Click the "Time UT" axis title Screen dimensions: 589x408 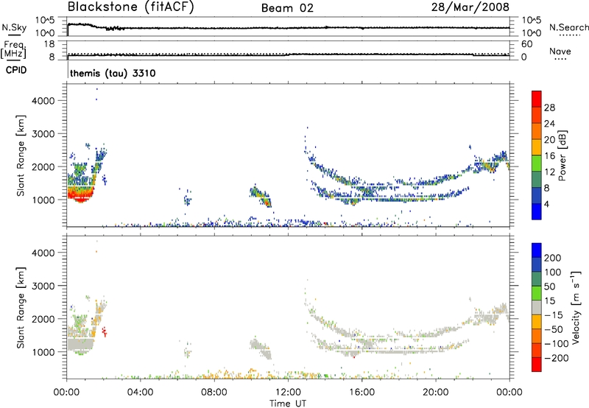coord(288,404)
